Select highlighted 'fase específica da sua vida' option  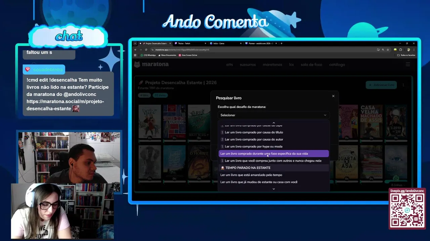(273, 154)
